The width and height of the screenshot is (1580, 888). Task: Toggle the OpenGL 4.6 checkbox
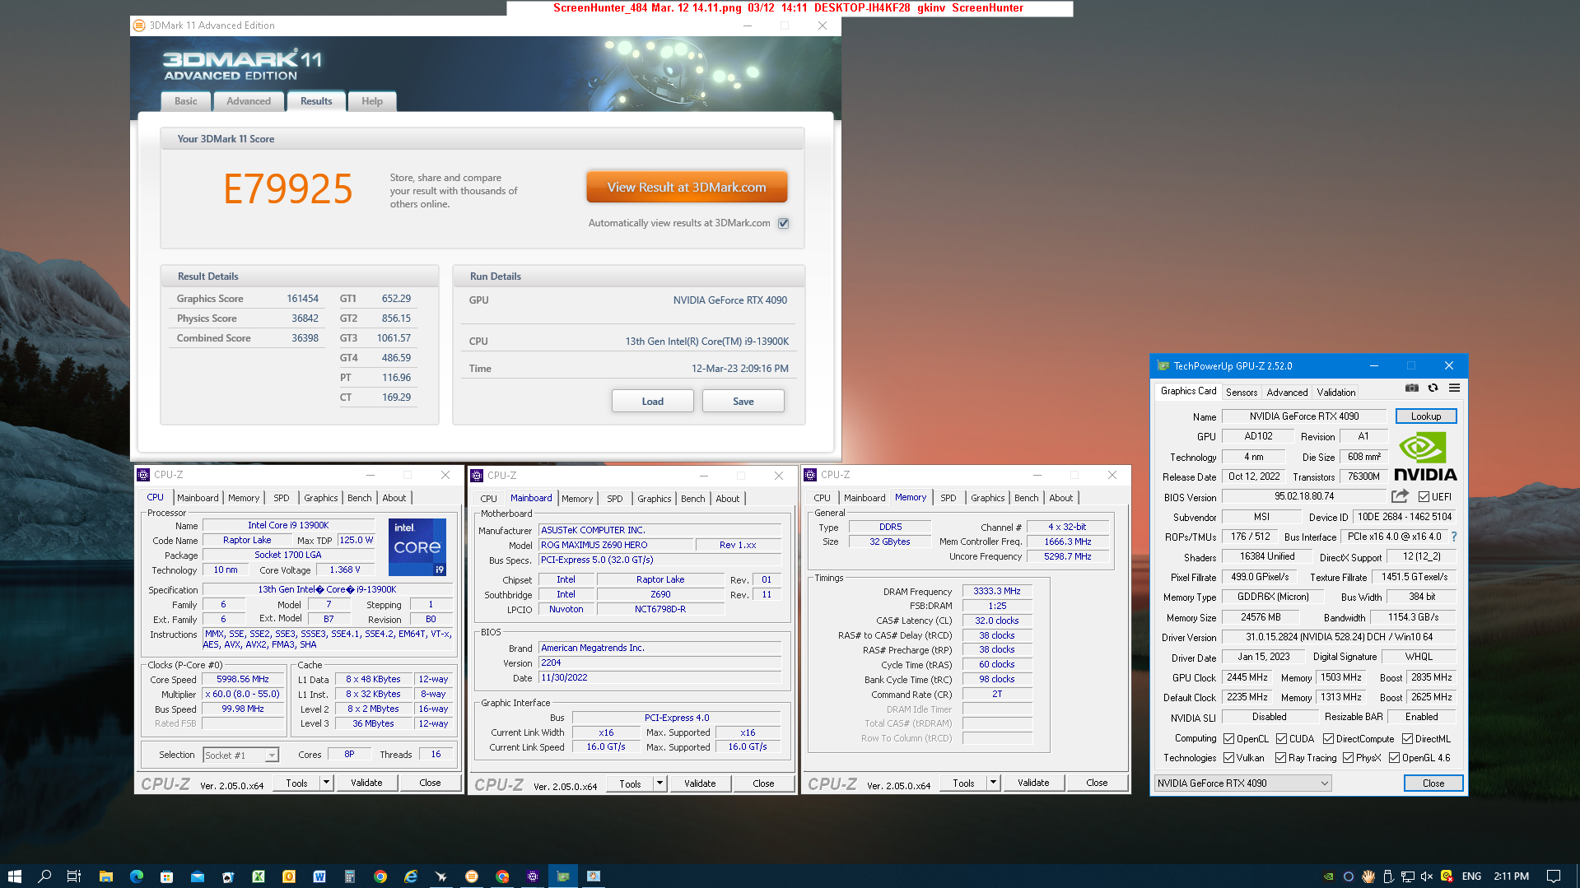click(x=1394, y=757)
